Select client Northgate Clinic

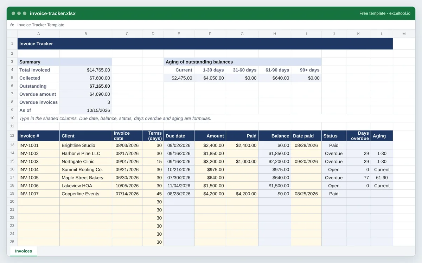86,161
